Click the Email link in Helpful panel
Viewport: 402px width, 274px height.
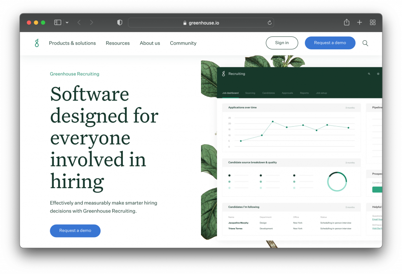tap(377, 219)
